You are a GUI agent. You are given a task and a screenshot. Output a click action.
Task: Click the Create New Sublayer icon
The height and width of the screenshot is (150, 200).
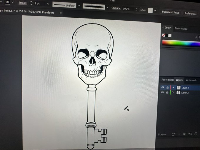[x=190, y=134]
